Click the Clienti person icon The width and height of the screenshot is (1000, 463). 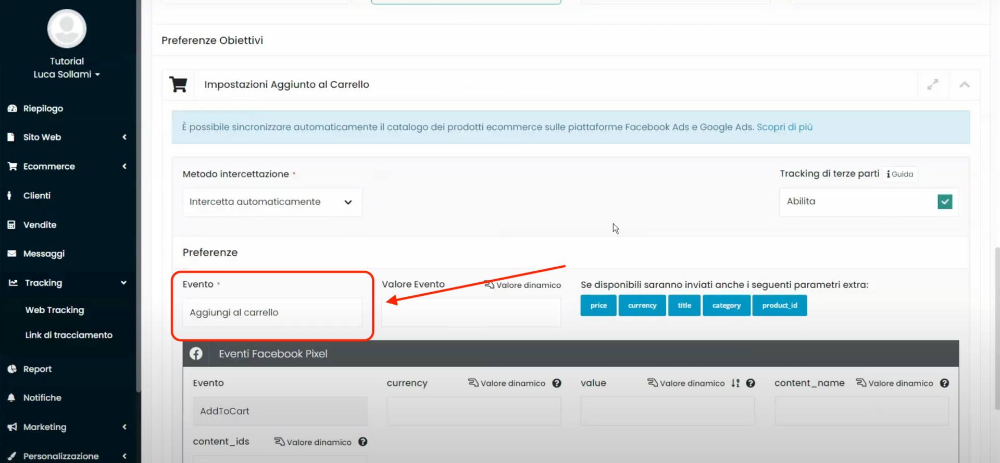9,195
